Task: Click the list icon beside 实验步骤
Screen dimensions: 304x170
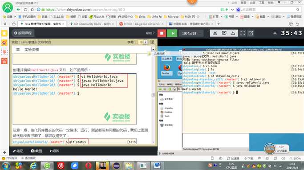Action: pos(18,49)
